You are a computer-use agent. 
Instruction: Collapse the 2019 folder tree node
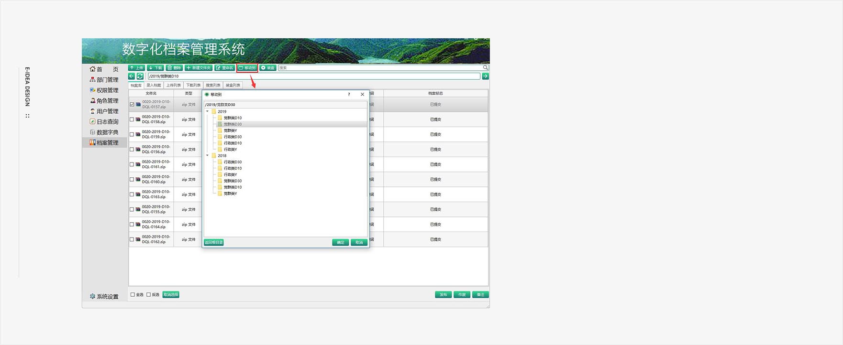click(208, 111)
